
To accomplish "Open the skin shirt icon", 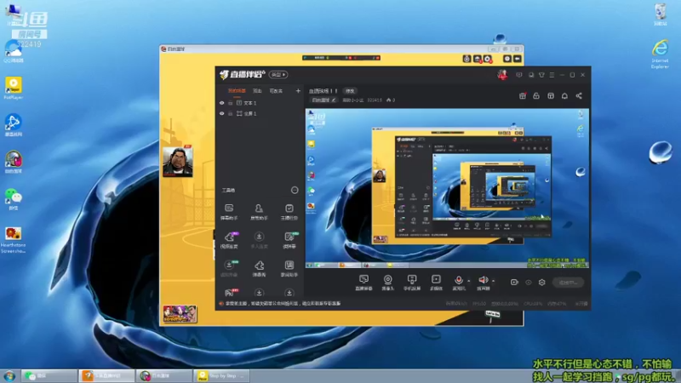I will [541, 75].
